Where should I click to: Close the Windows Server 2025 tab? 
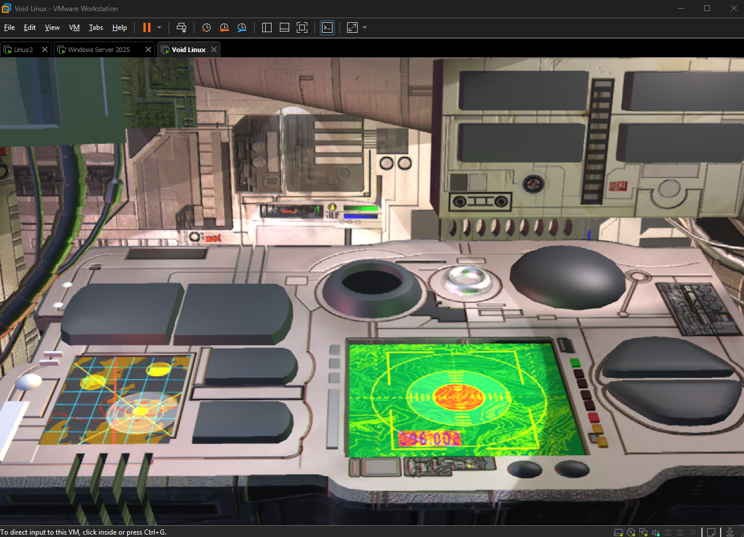tap(148, 50)
